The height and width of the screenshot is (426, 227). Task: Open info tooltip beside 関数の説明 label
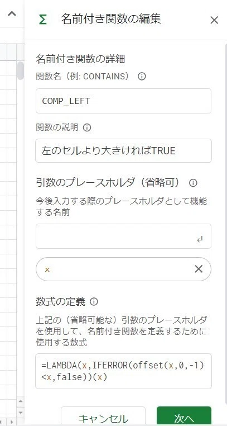pyautogui.click(x=86, y=127)
